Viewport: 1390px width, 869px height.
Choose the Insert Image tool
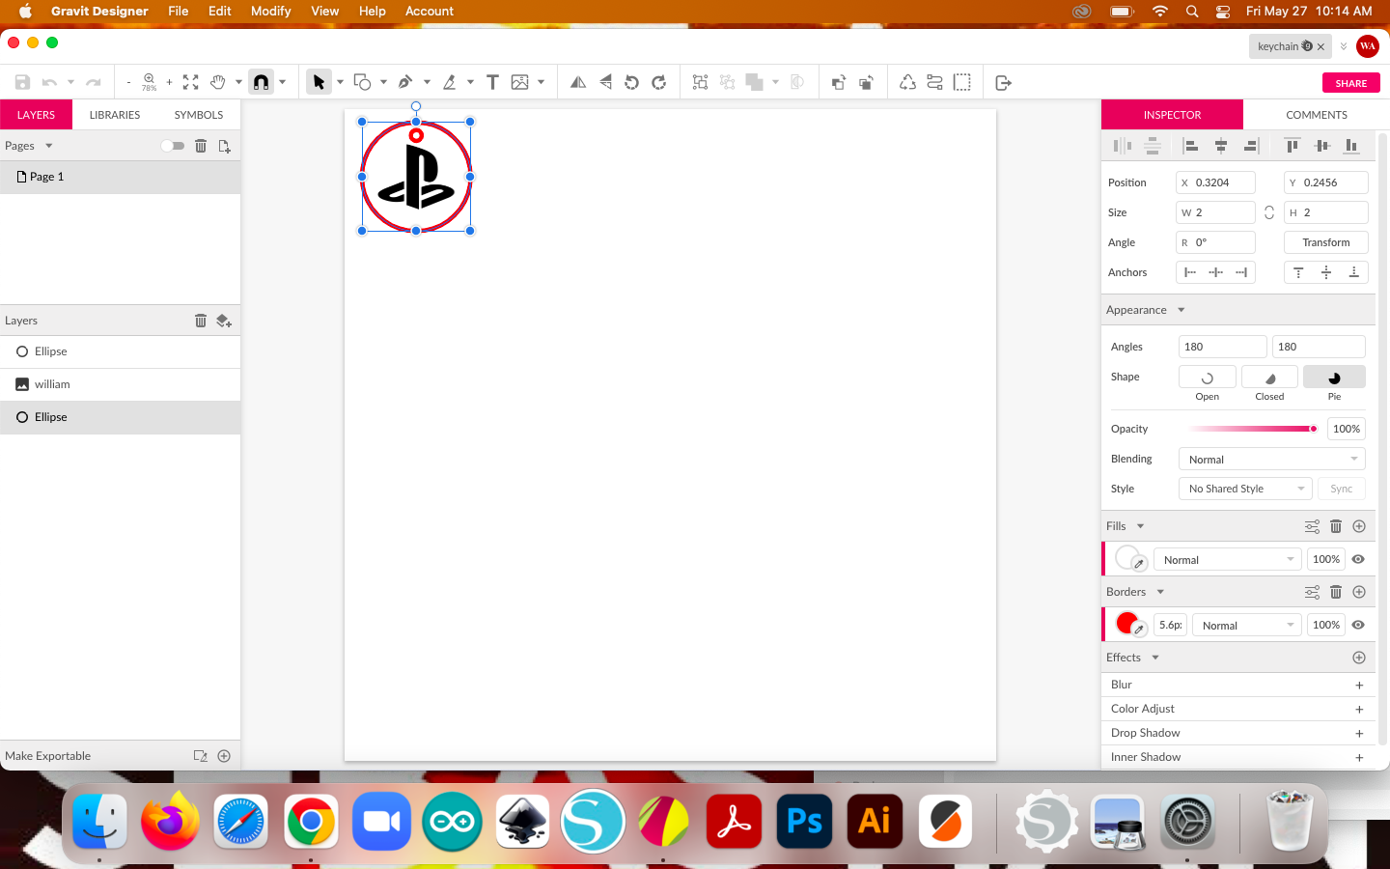(x=520, y=82)
